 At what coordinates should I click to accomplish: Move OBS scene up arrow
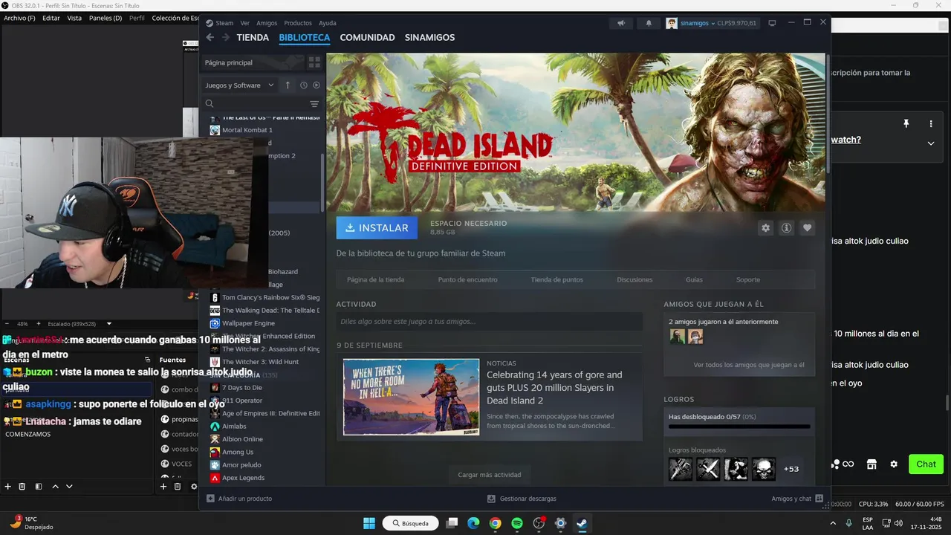55,487
